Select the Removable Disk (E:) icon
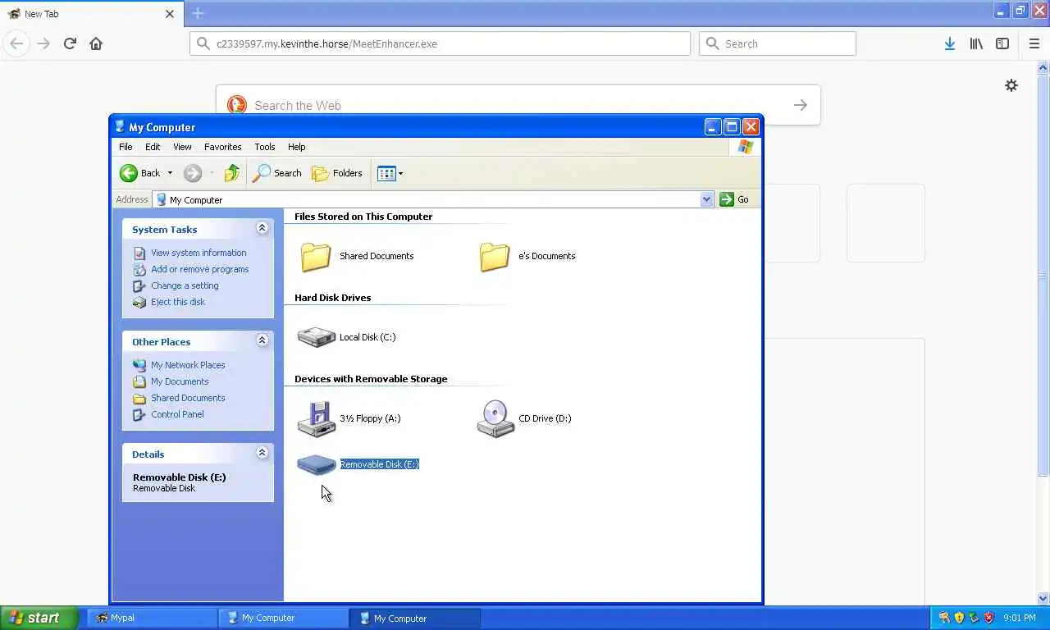Screen dimensions: 1050x630 click(x=317, y=464)
